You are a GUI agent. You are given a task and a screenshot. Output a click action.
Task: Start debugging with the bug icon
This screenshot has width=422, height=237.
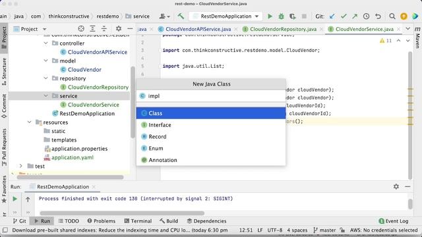tap(281, 16)
